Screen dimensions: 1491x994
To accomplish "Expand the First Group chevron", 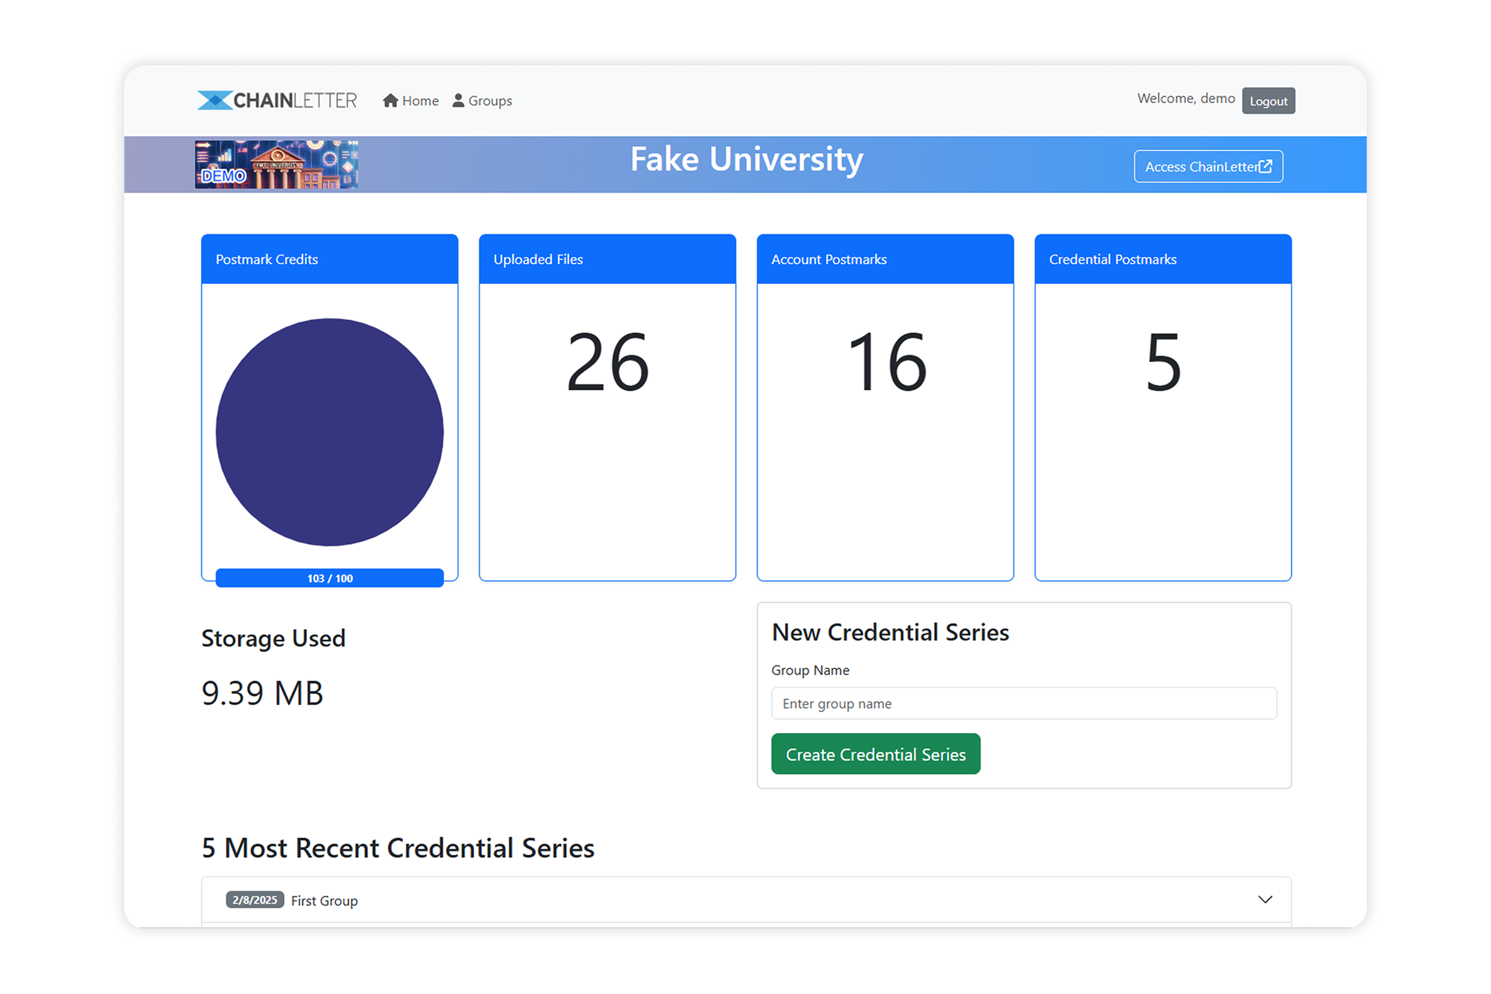I will [x=1265, y=900].
